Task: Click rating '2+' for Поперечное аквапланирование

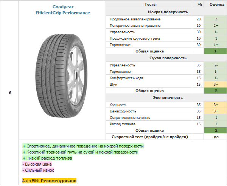Action: pos(216,26)
